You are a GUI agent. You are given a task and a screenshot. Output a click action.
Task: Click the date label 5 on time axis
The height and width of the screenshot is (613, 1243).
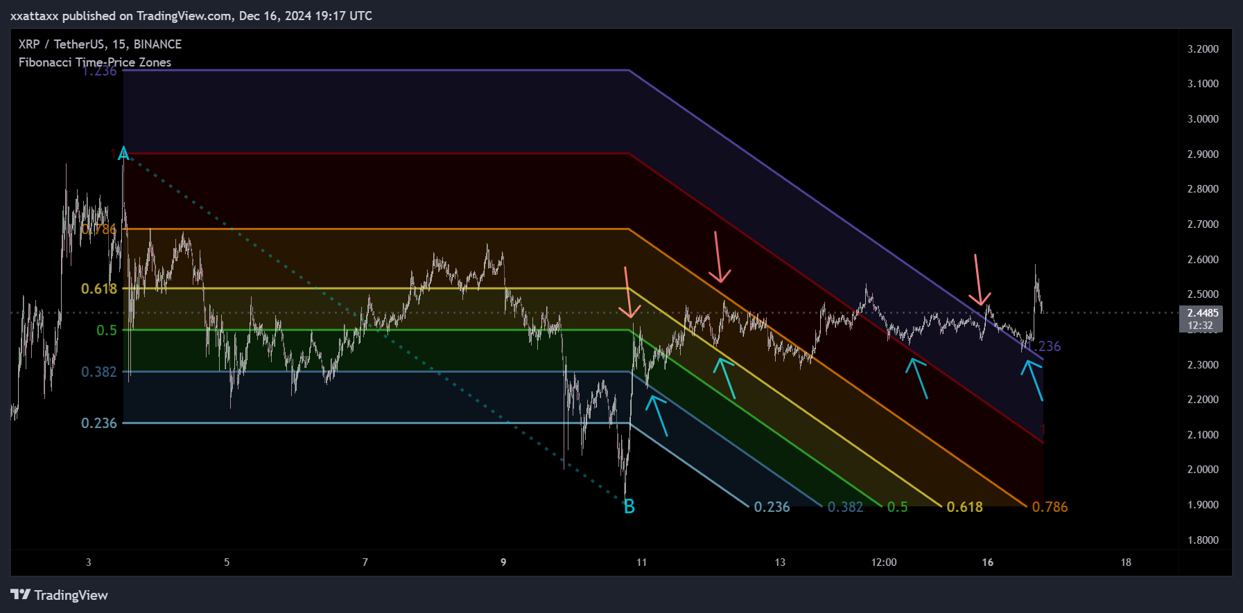(227, 562)
